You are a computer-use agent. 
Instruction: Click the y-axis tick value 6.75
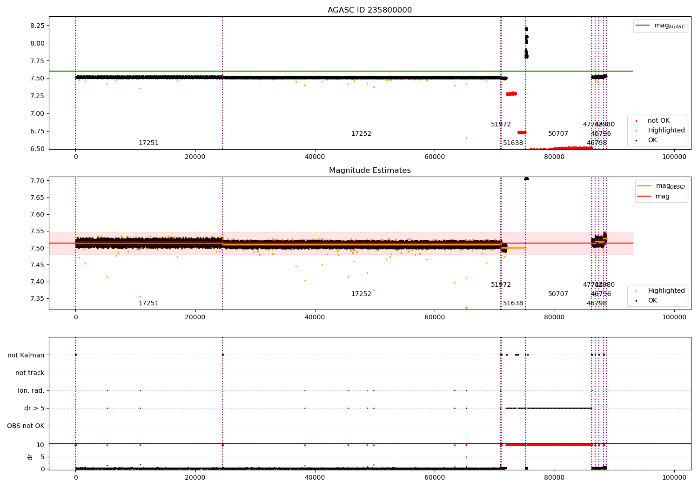tap(37, 131)
